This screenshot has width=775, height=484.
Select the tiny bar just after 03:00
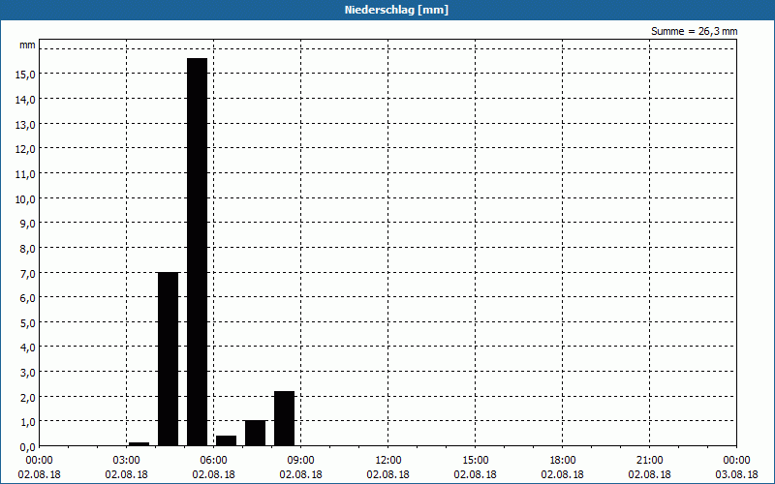click(139, 444)
